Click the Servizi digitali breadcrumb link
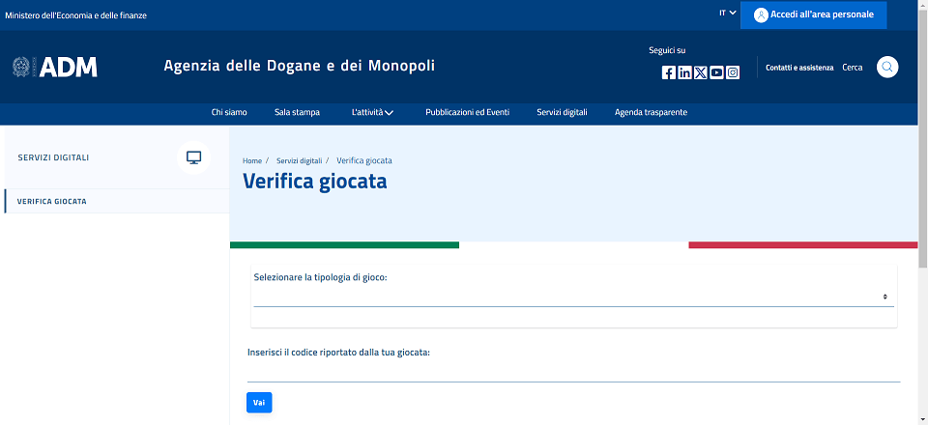Viewport: 928px width, 425px height. click(300, 160)
